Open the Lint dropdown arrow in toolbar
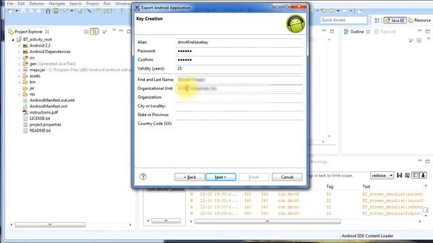Viewport: 433px width, 243px height. 72,11
